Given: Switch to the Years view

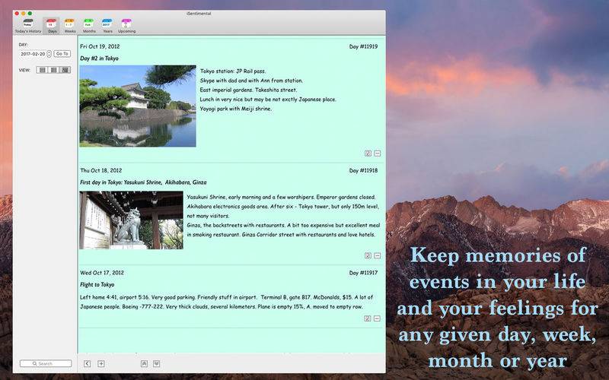Looking at the screenshot, I should click(107, 26).
